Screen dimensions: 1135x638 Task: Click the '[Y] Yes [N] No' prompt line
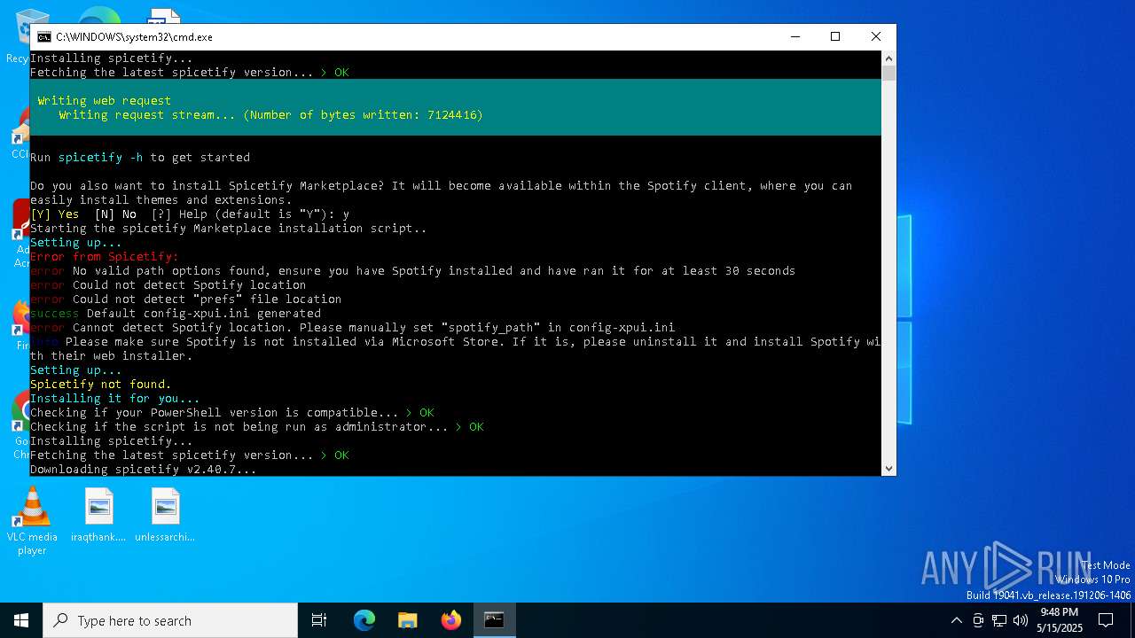[190, 214]
